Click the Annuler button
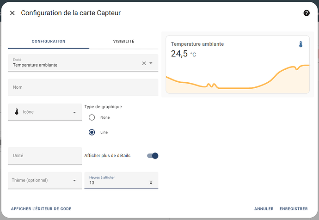The height and width of the screenshot is (220, 319). pyautogui.click(x=264, y=209)
